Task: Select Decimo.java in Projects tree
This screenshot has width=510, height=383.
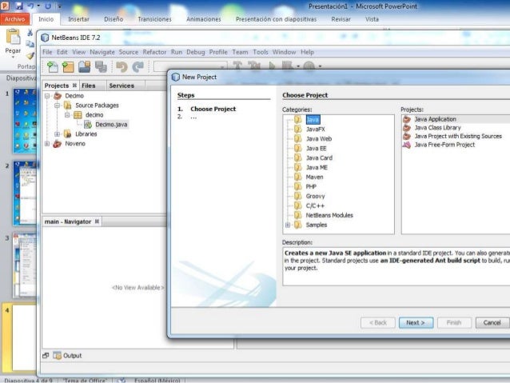Action: coord(111,124)
